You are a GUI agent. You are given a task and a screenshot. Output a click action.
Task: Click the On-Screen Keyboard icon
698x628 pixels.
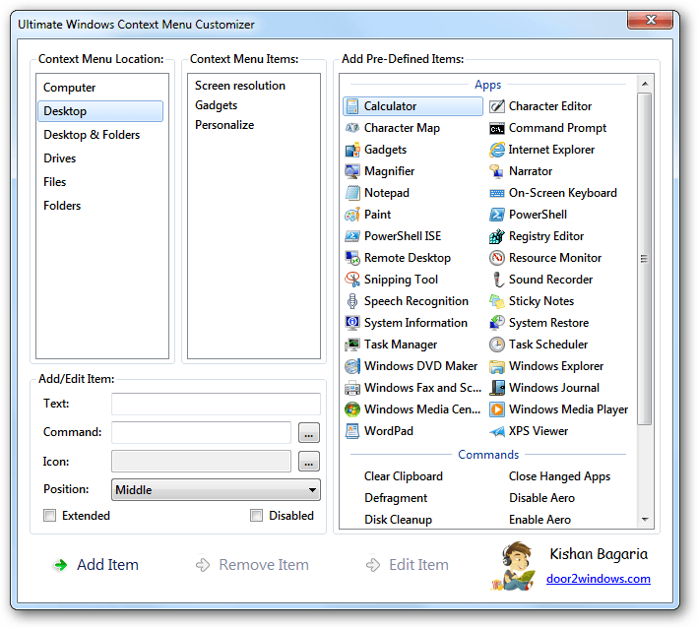(x=497, y=193)
